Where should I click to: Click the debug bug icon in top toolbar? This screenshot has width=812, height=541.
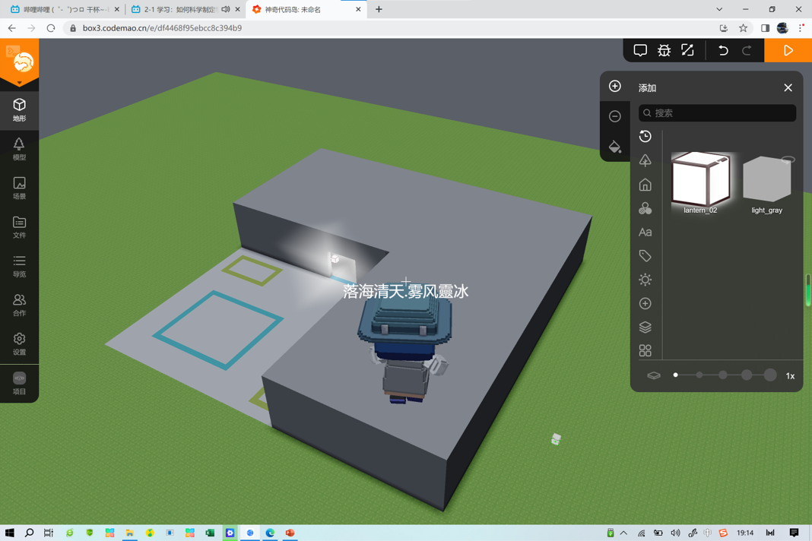664,50
